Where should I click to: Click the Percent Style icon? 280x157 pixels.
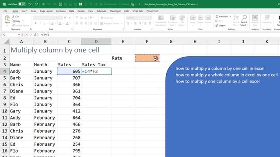coord(135,23)
